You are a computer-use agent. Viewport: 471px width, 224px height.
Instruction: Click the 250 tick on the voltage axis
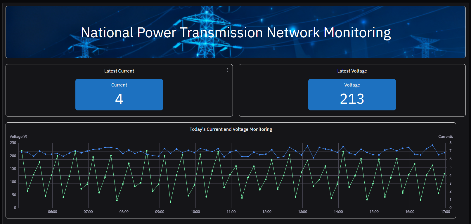pyautogui.click(x=13, y=143)
